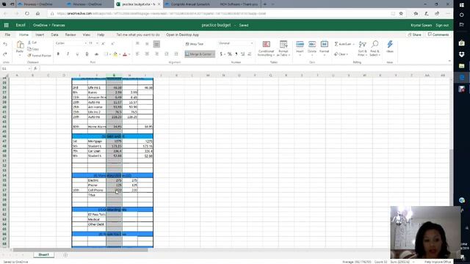The width and height of the screenshot is (470, 264).
Task: Click the browser home icon
Action: pyautogui.click(x=37, y=13)
